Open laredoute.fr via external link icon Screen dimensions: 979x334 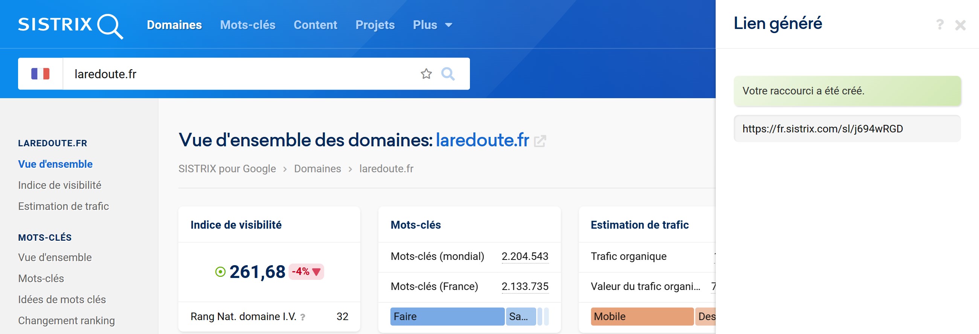540,141
